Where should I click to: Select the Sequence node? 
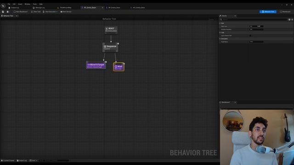(110, 47)
